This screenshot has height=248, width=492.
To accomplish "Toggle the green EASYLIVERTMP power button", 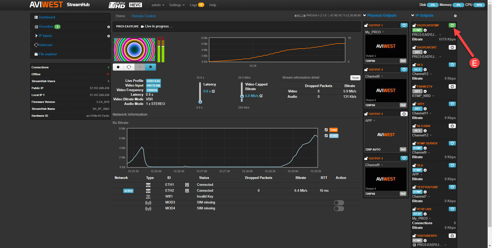I will coord(452,25).
